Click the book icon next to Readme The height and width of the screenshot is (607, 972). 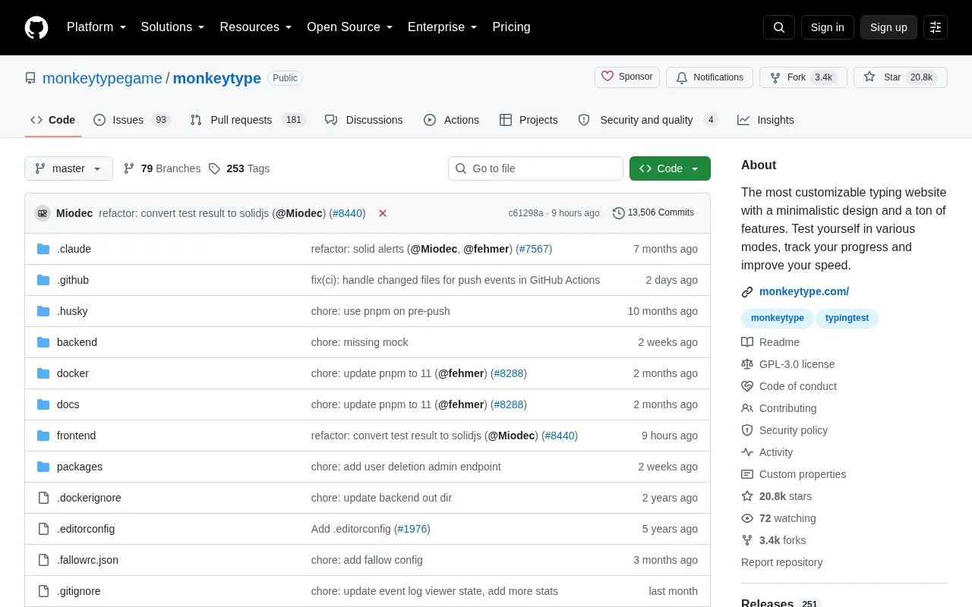(x=747, y=342)
